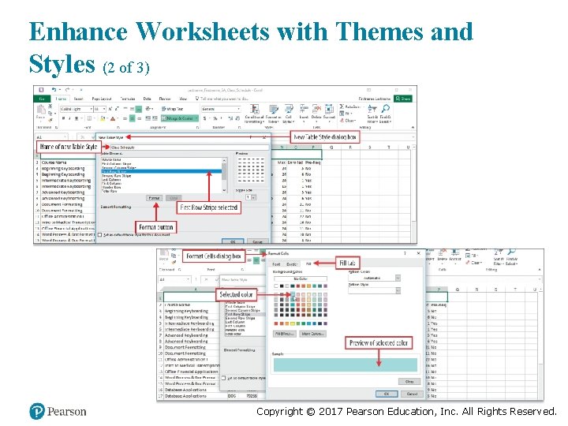Open Conditional Formatting in the upper ribbon

(254, 114)
